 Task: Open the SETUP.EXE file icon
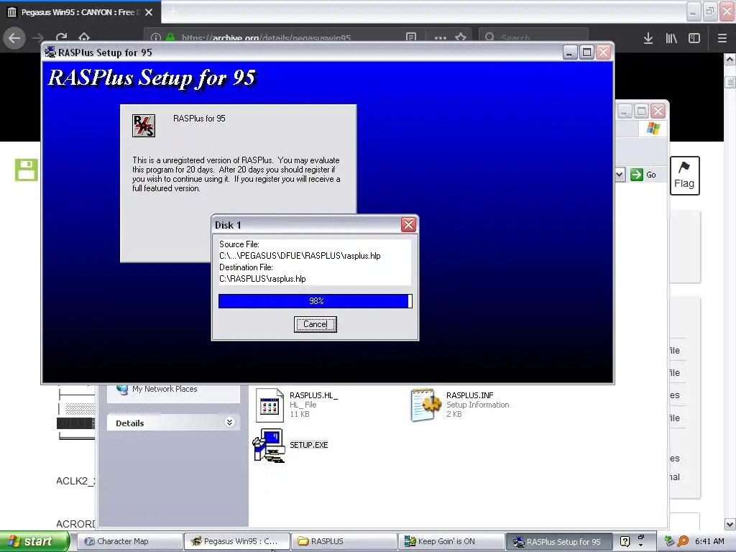[269, 445]
